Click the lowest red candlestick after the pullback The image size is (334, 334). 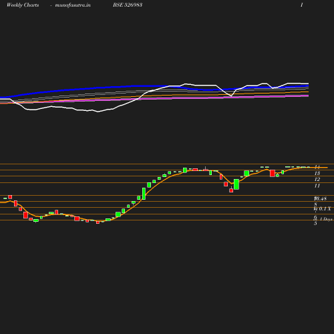pyautogui.click(x=231, y=190)
